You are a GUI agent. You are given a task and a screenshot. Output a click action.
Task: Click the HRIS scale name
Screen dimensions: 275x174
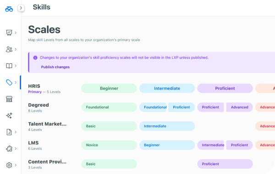34,86
